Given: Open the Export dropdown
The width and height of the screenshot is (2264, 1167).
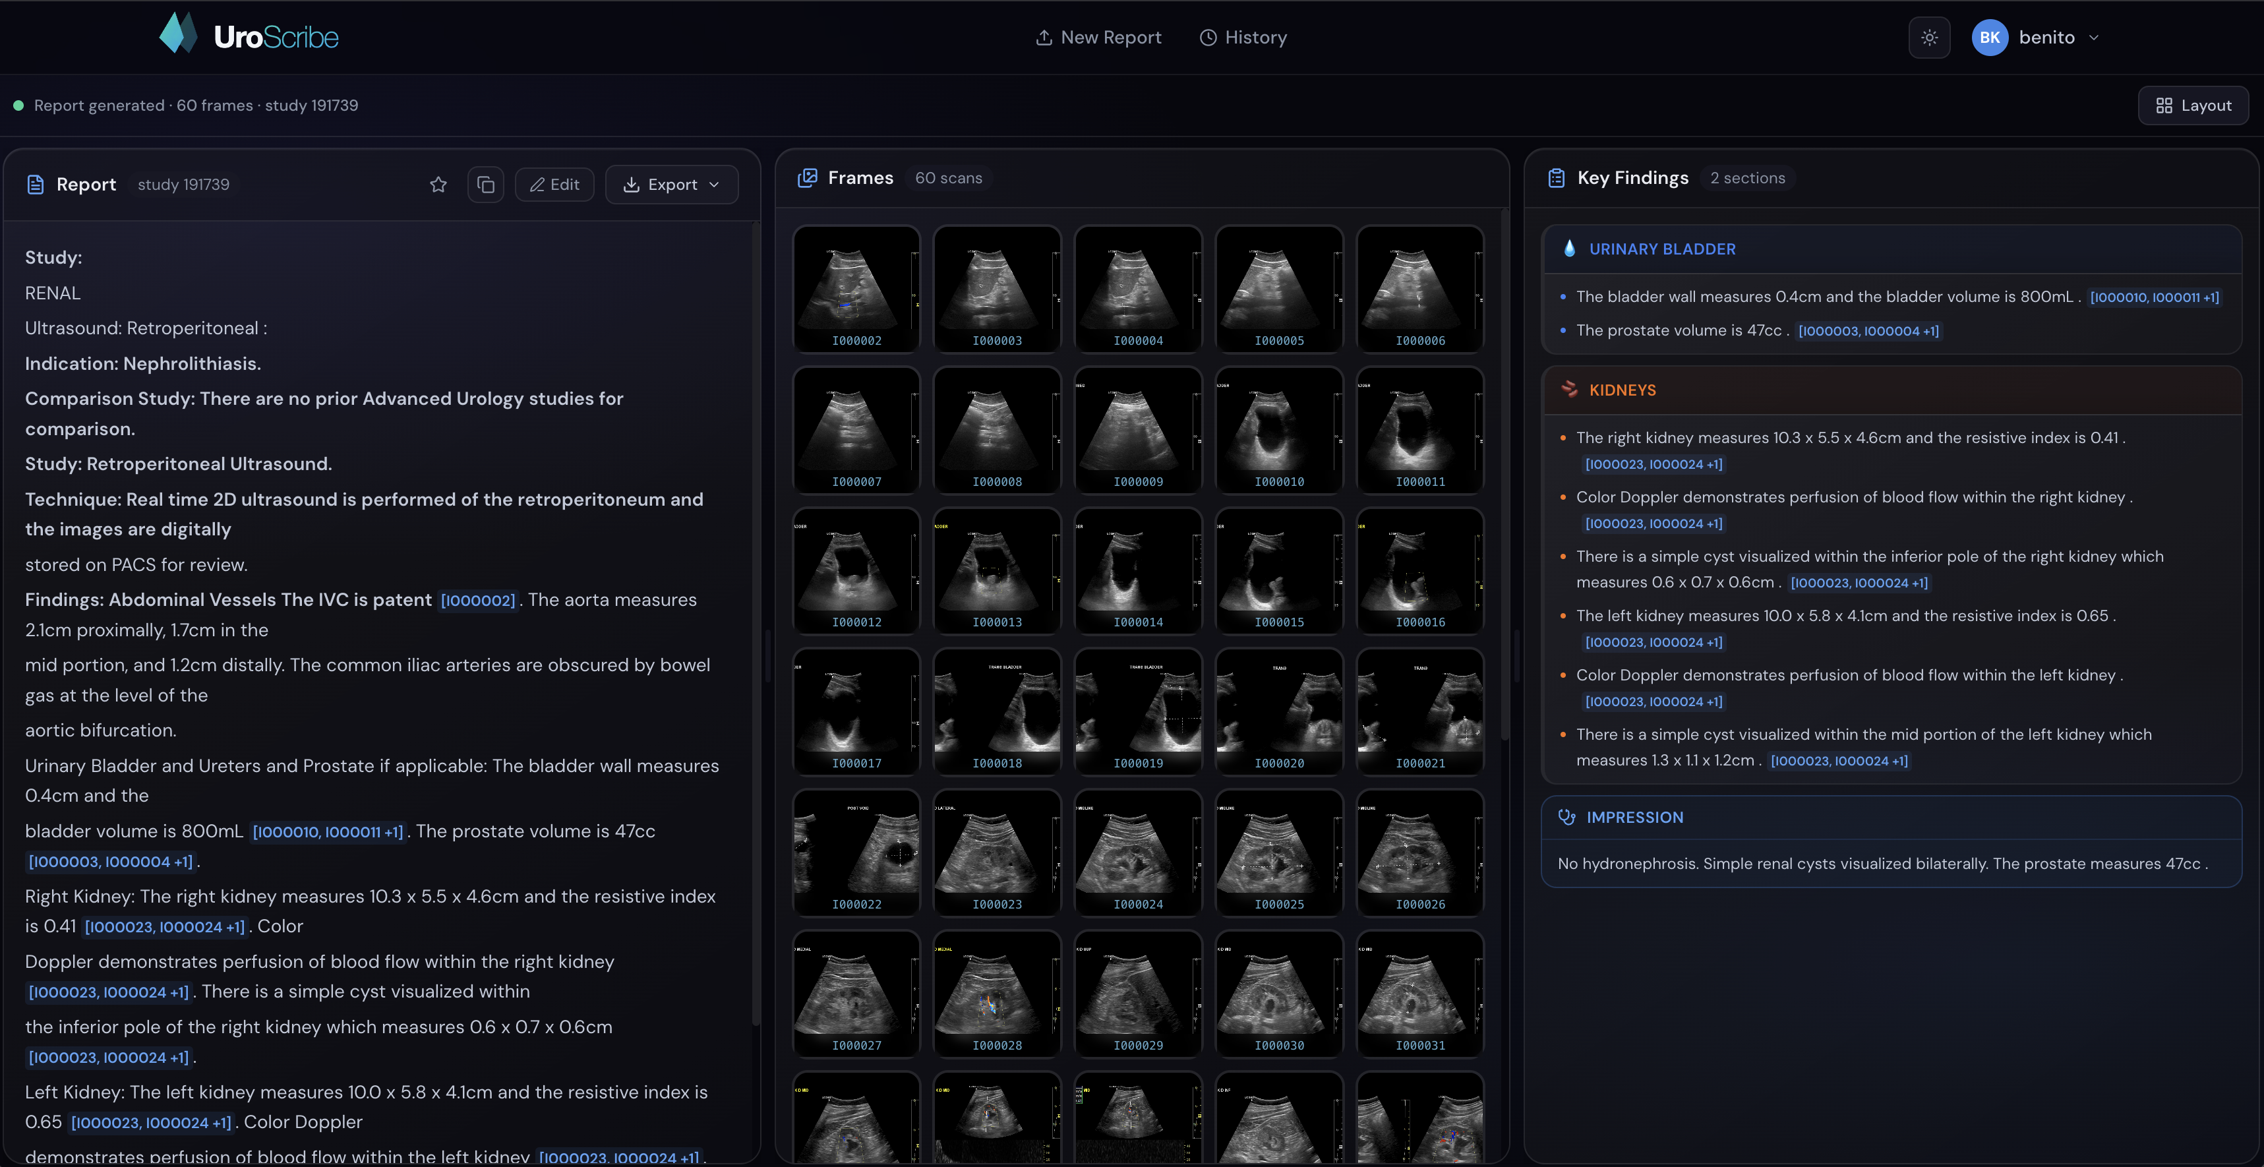Looking at the screenshot, I should tap(671, 185).
